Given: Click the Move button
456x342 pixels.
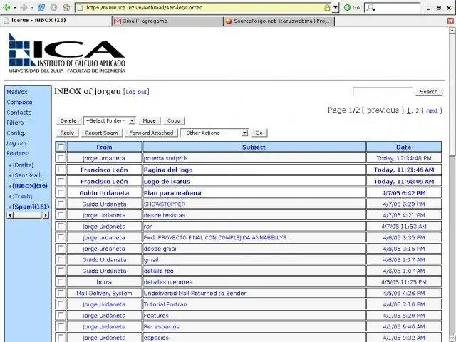Looking at the screenshot, I should coord(149,120).
